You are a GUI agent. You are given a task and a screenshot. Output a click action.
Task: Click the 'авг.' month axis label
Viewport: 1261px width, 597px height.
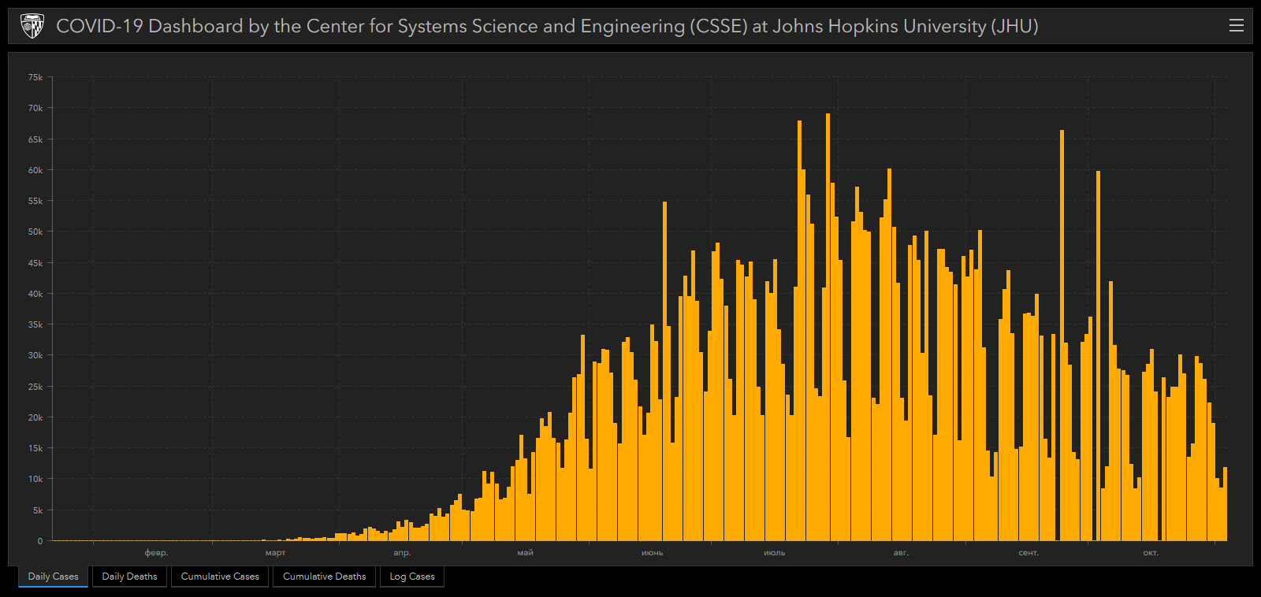pyautogui.click(x=901, y=553)
